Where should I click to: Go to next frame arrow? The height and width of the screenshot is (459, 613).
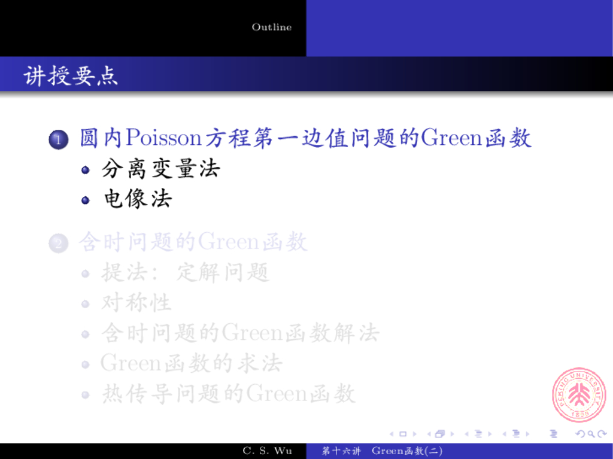tap(453, 434)
